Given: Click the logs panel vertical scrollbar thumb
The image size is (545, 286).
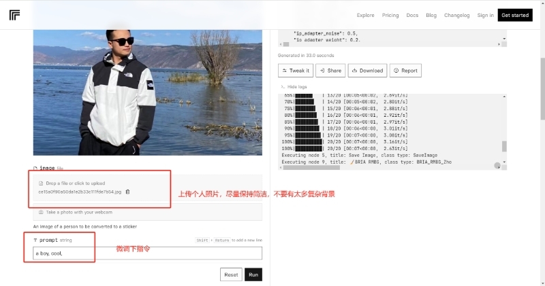Looking at the screenshot, I should click(504, 146).
